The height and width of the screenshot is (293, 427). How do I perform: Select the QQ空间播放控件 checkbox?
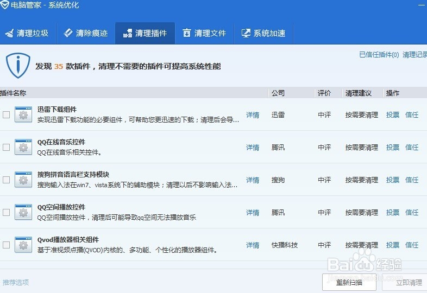coord(7,212)
